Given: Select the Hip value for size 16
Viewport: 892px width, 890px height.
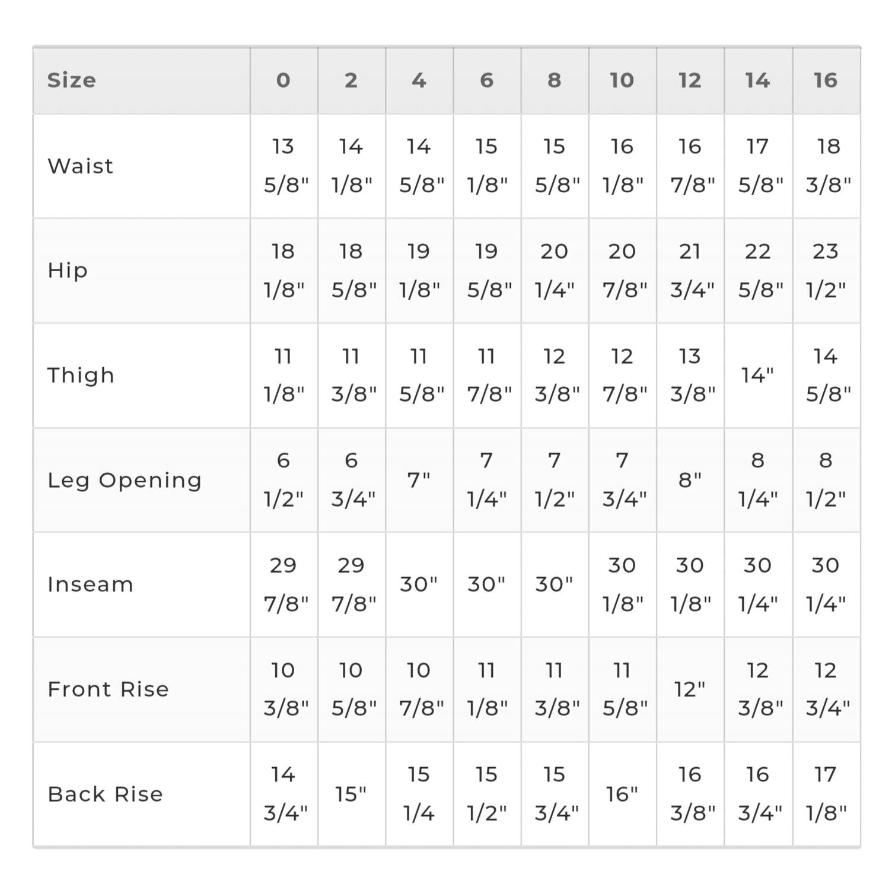Looking at the screenshot, I should pos(826,271).
